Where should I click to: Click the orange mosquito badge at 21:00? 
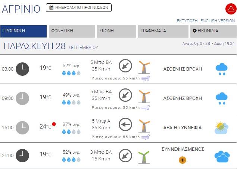pyautogui.click(x=183, y=160)
